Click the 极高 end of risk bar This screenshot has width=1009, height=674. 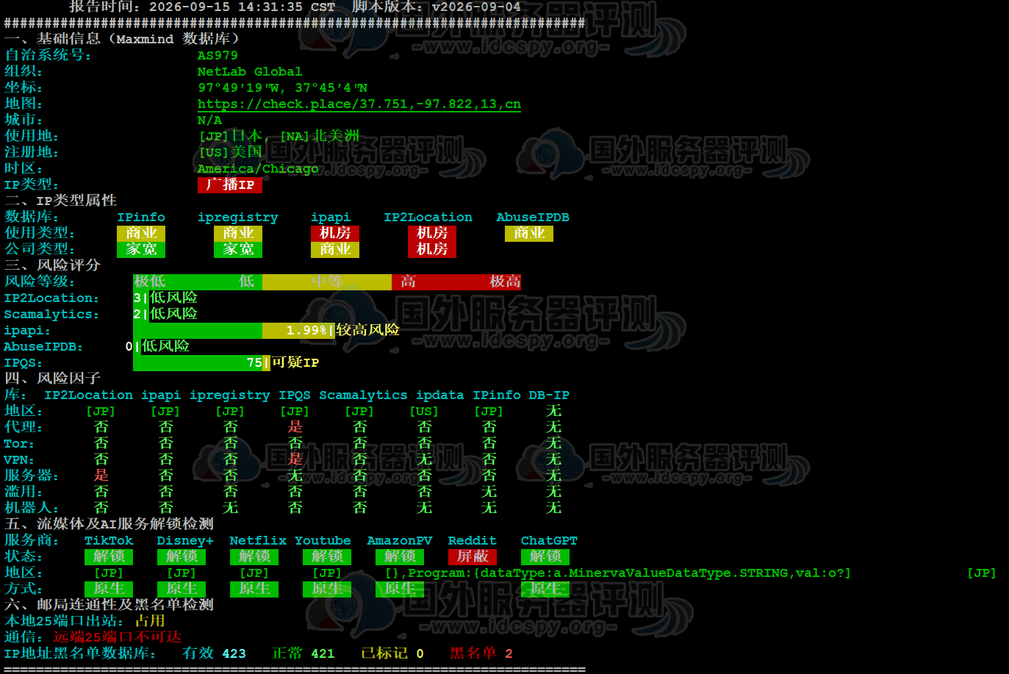point(506,282)
